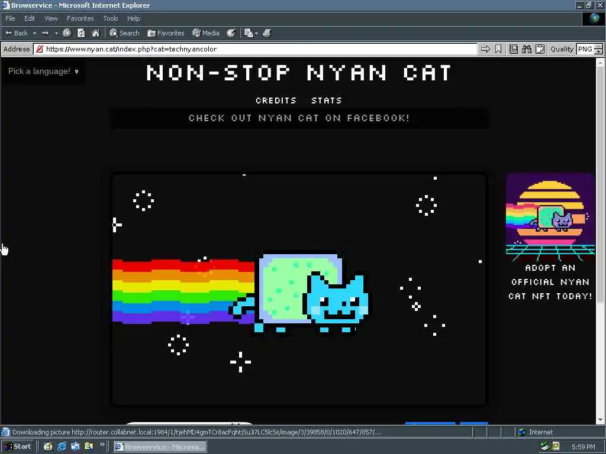606x454 pixels.
Task: Follow the CREDITS link
Action: coord(276,100)
